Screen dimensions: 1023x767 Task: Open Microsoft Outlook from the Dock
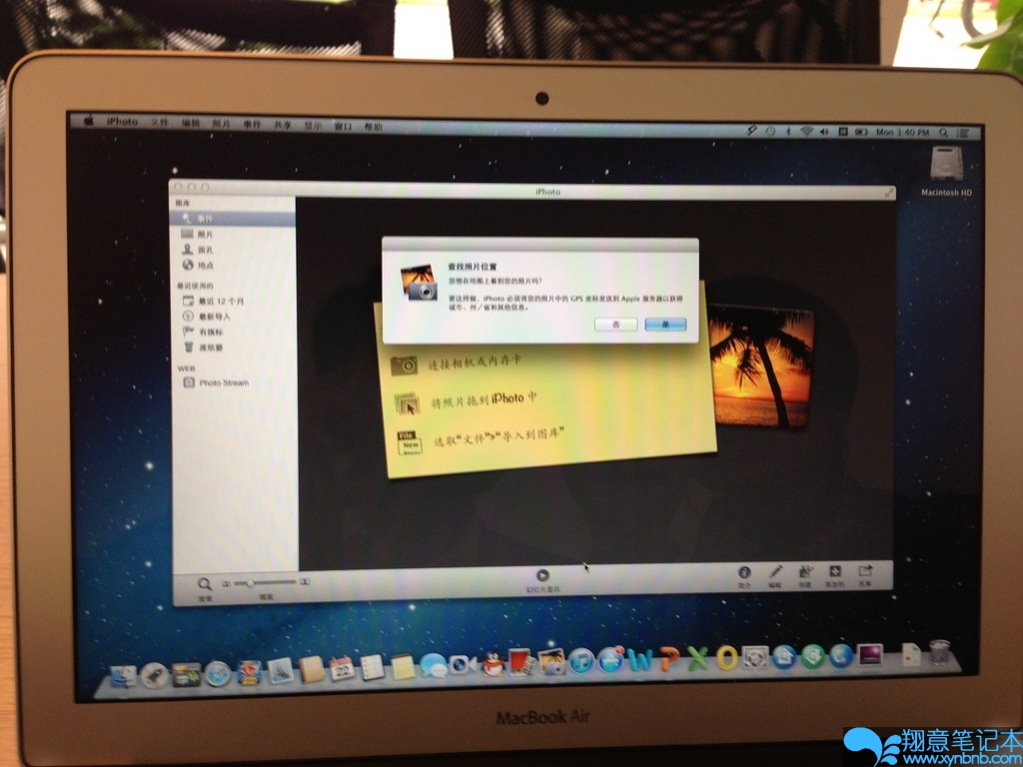[726, 658]
